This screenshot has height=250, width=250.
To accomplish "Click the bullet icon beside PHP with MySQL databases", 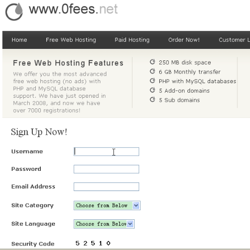I will pyautogui.click(x=152, y=81).
